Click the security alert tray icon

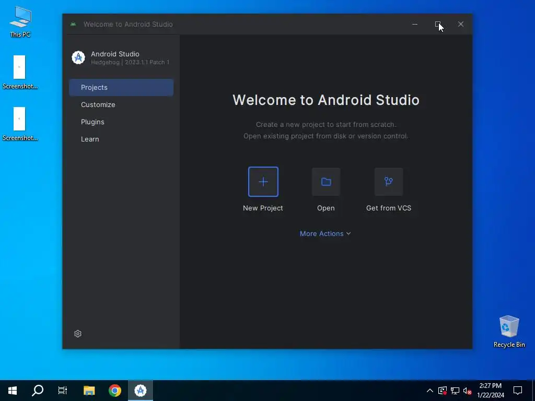[443, 391]
